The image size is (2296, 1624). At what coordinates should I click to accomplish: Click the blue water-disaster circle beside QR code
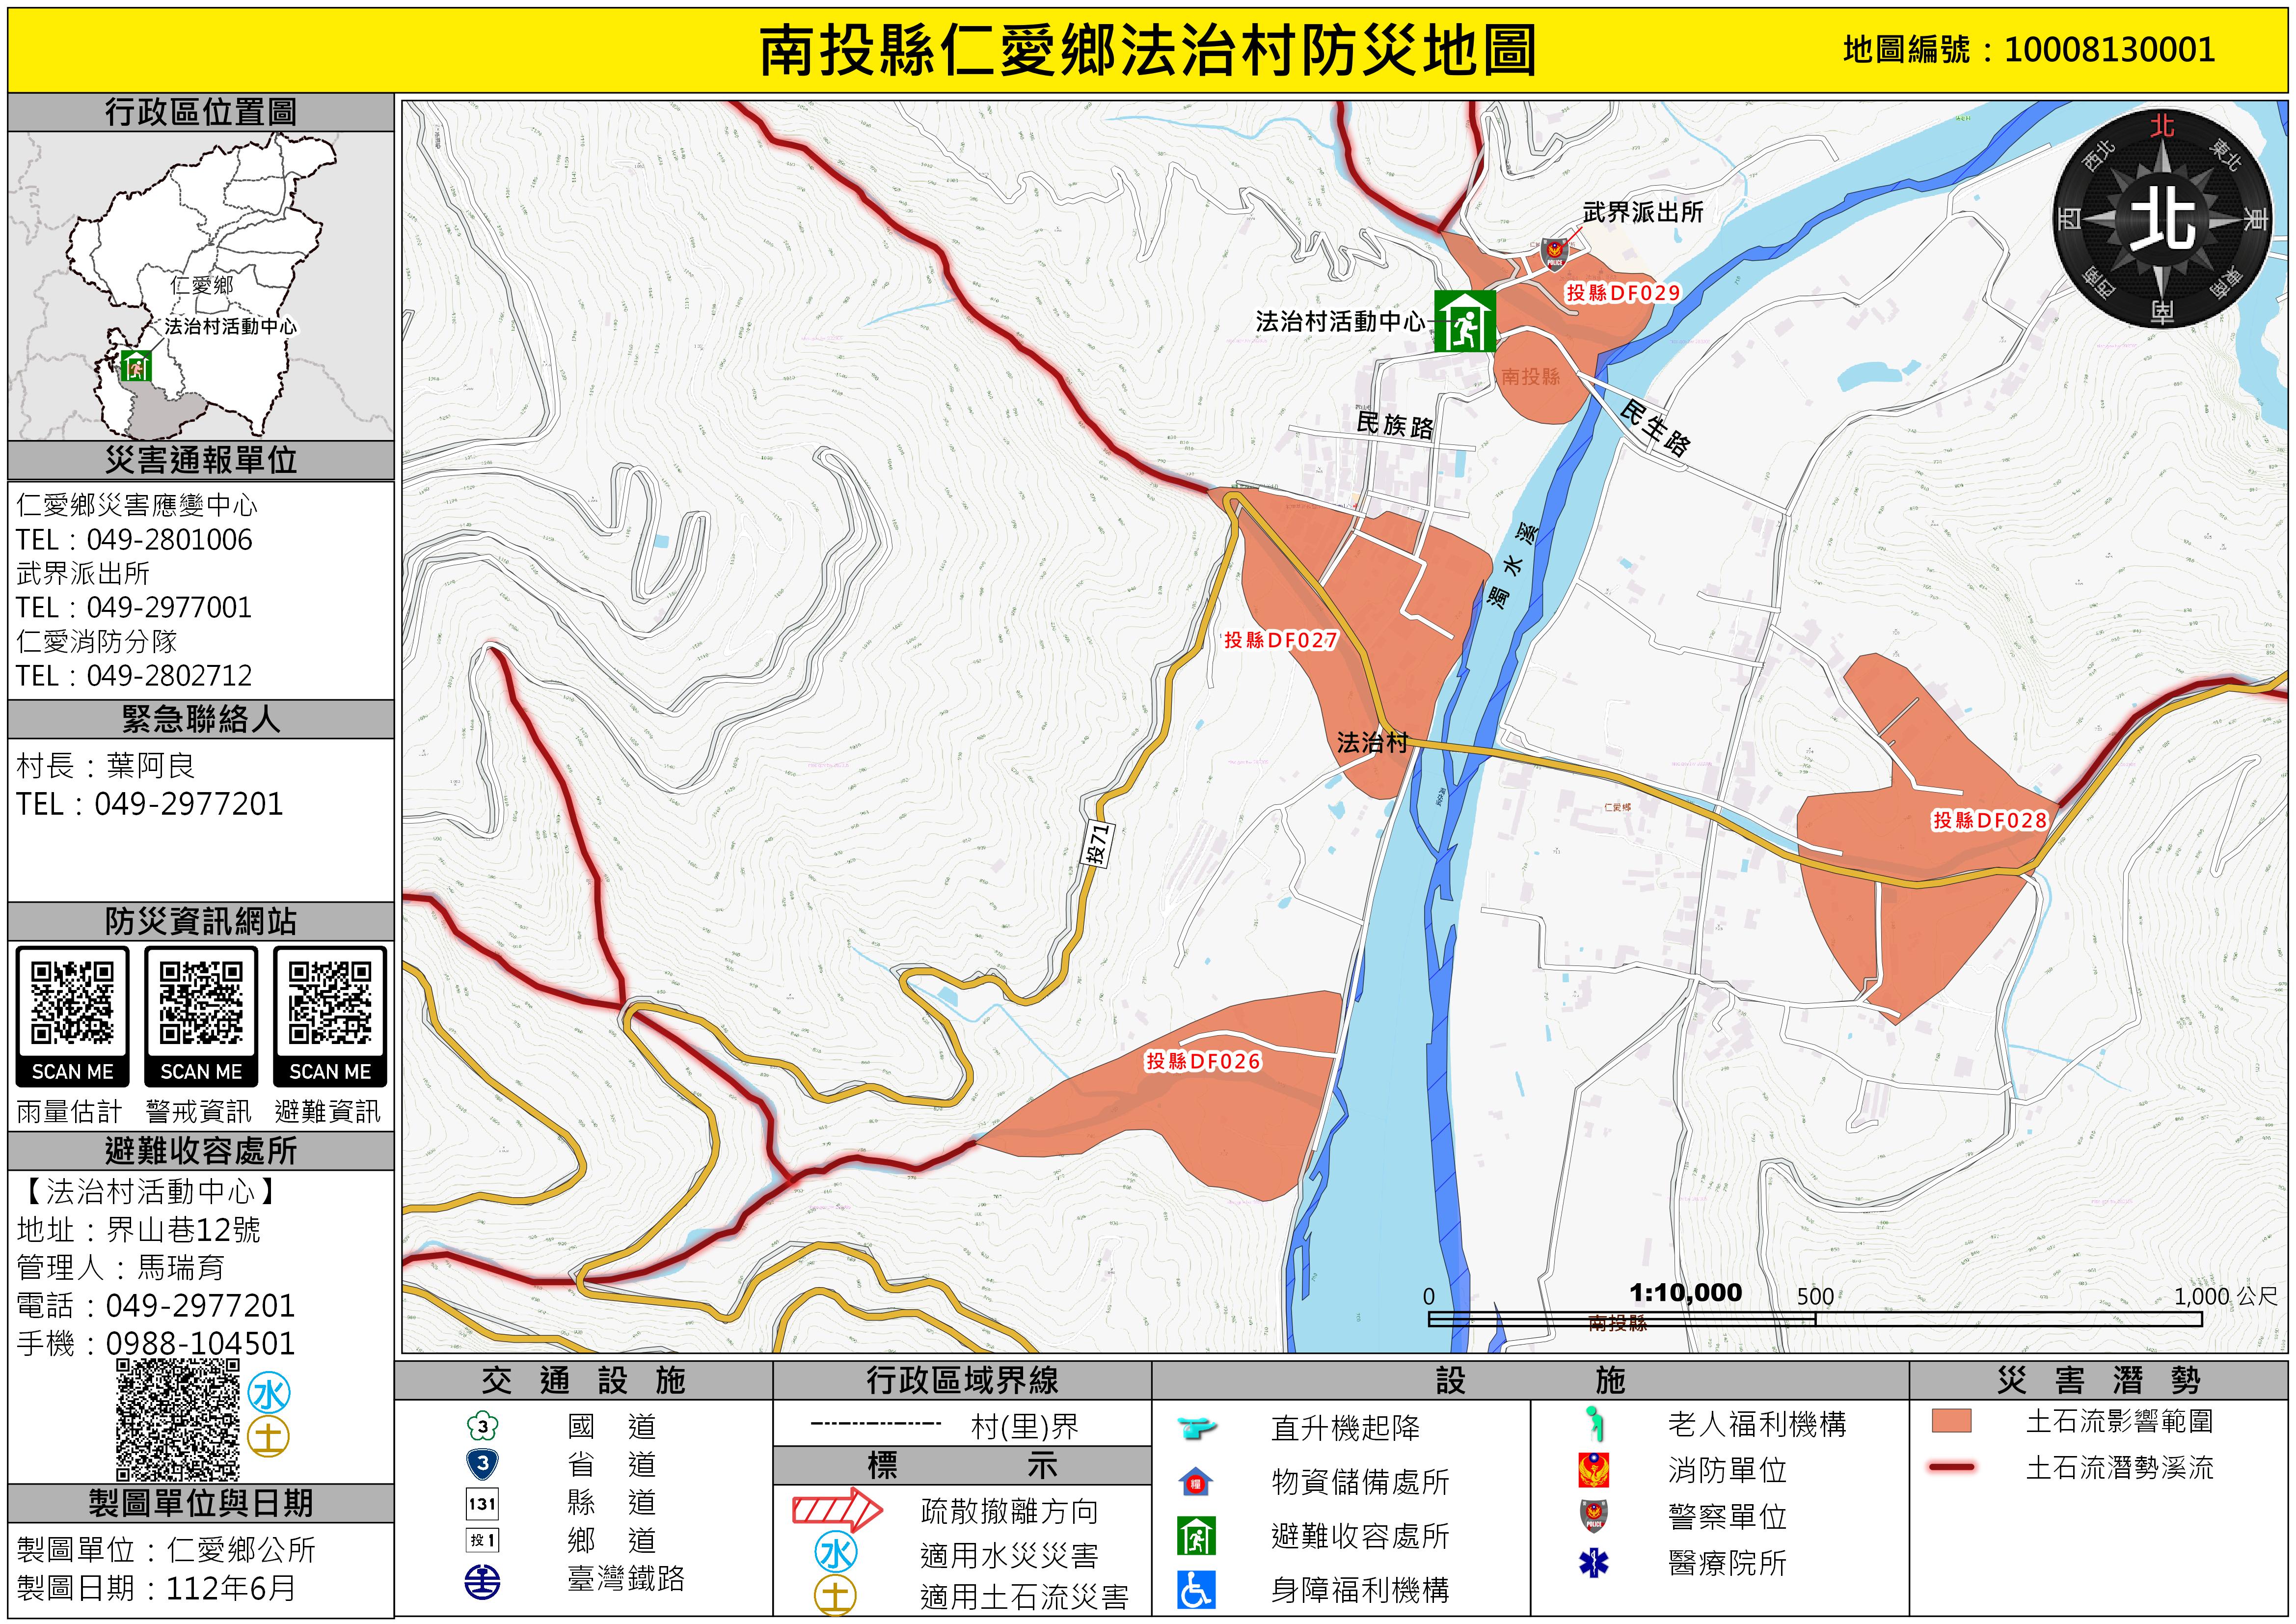click(x=268, y=1392)
